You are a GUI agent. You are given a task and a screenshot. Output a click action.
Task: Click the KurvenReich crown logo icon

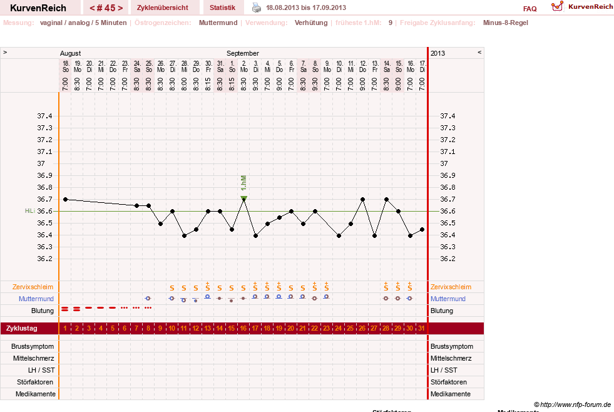coord(557,6)
